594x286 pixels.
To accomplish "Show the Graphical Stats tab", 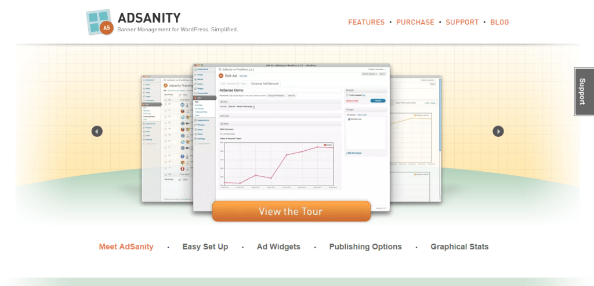I will point(459,247).
